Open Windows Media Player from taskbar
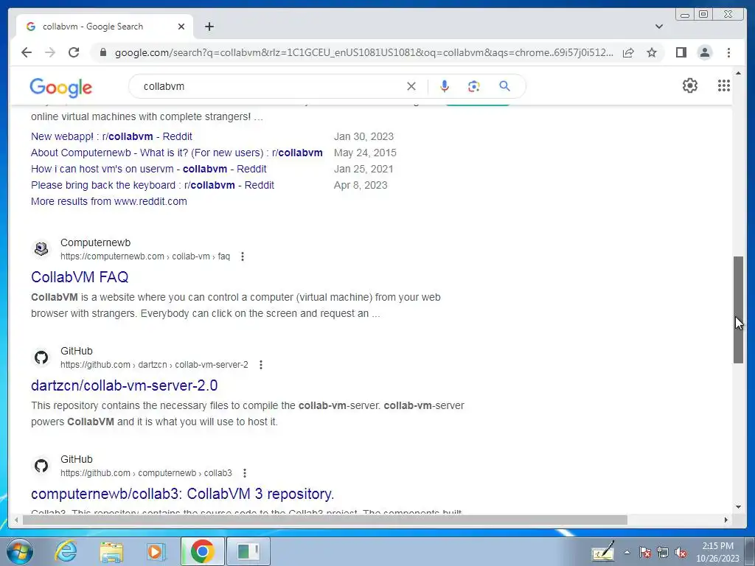The height and width of the screenshot is (566, 755). [x=155, y=551]
